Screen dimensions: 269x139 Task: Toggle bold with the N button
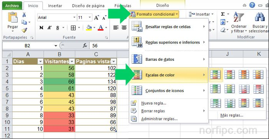coord(41,27)
